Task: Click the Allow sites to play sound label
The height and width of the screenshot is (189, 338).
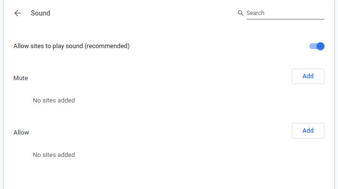Action: 71,46
